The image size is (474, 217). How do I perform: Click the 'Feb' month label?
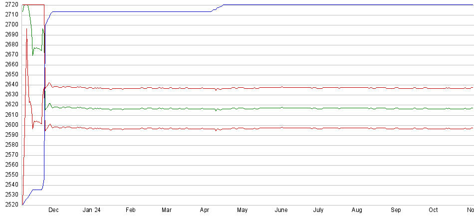coord(130,210)
